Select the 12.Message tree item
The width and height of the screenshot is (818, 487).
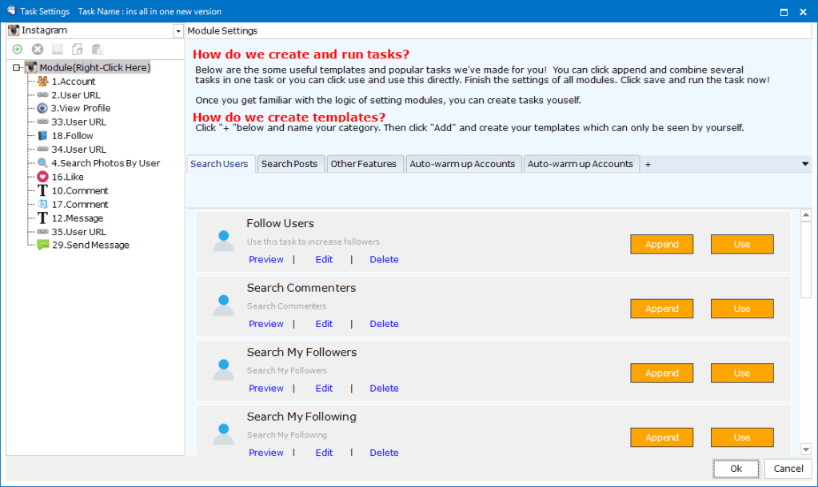pos(77,218)
